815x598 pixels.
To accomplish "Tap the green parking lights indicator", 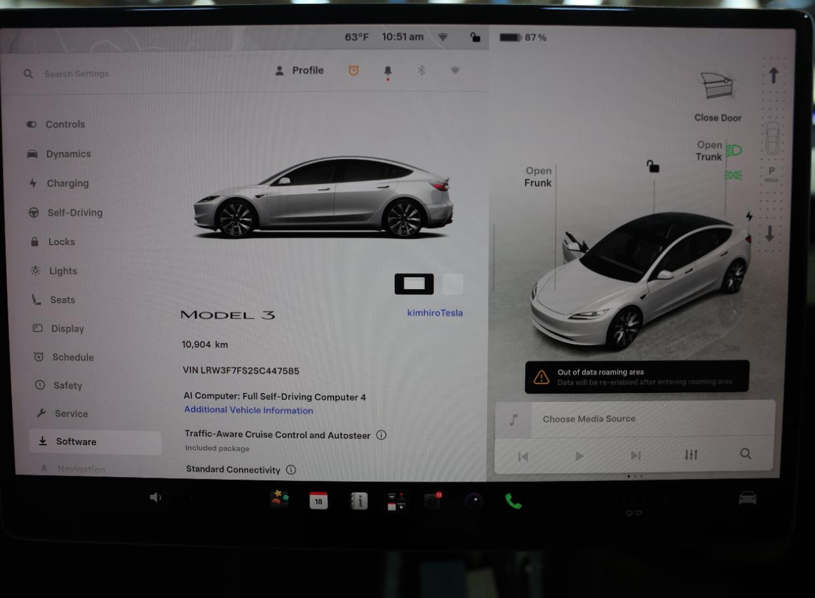I will point(733,174).
